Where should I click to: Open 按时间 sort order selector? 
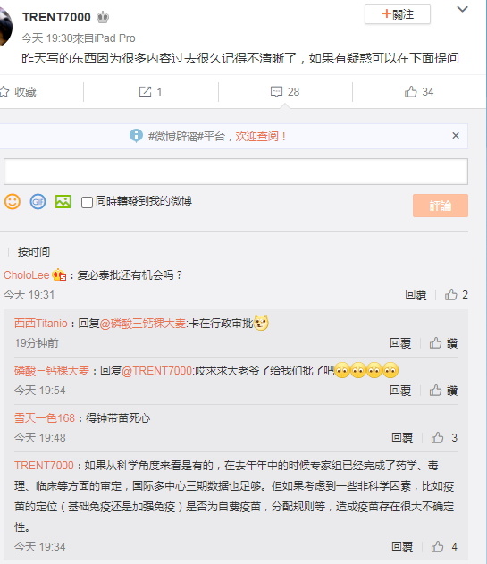(x=34, y=252)
